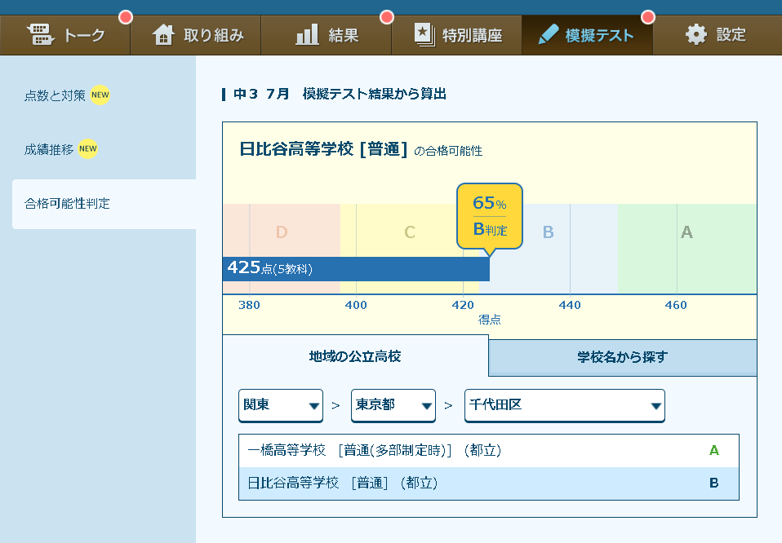782x543 pixels.
Task: Click the 日比谷高等学校 [普通] chart title
Action: [x=324, y=149]
